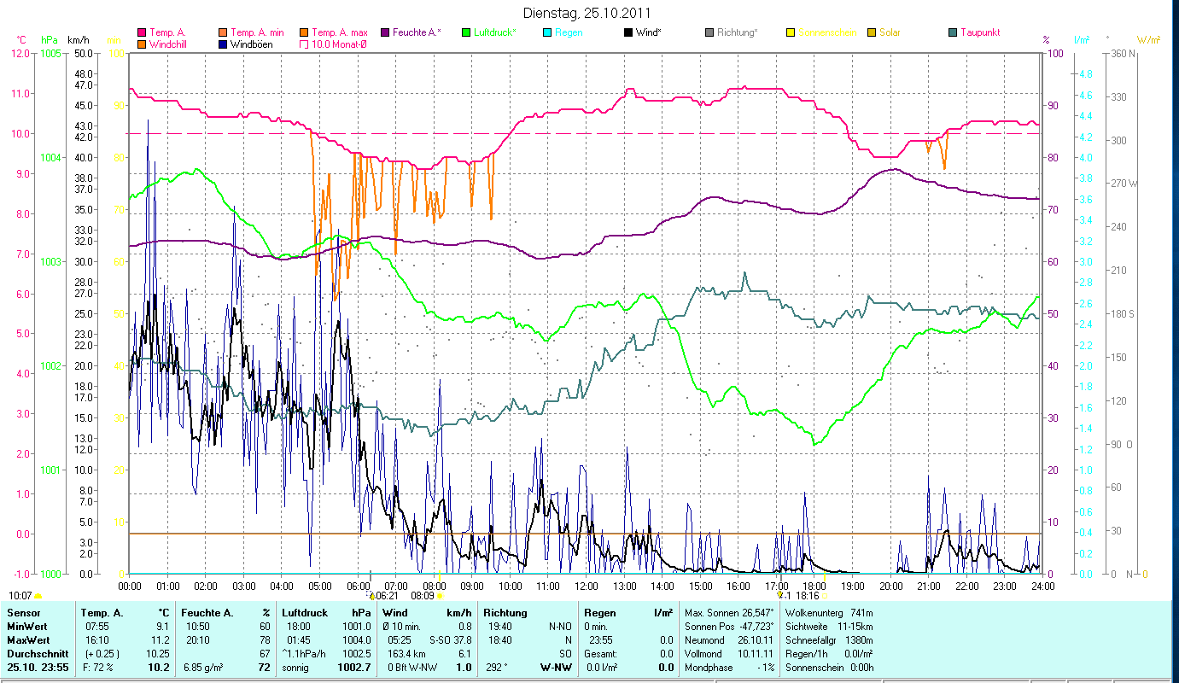Click the gray Richtung* legend square
This screenshot has width=1179, height=683.
point(709,33)
